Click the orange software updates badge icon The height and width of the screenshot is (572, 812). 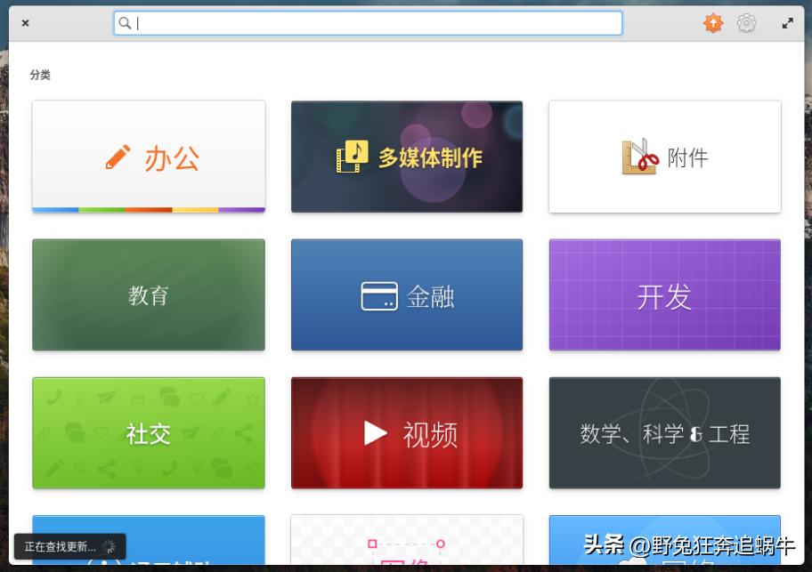coord(713,22)
